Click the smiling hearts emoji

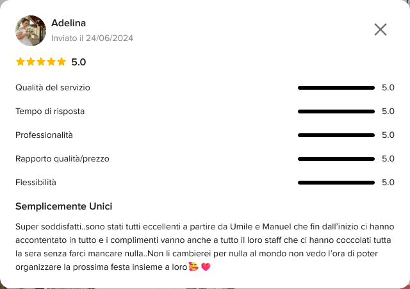pyautogui.click(x=193, y=267)
